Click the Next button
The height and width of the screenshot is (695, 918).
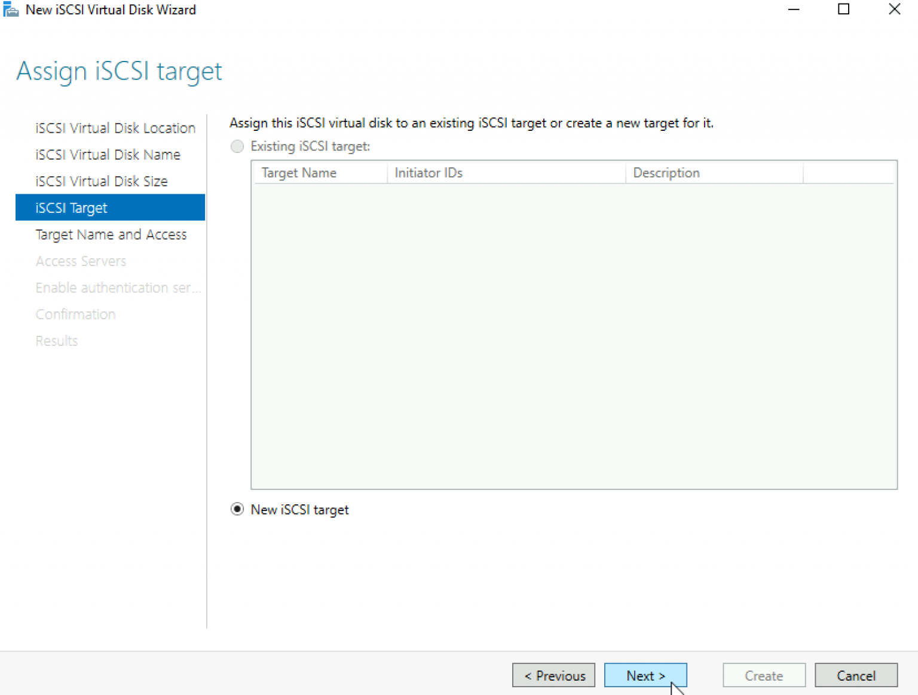click(645, 675)
